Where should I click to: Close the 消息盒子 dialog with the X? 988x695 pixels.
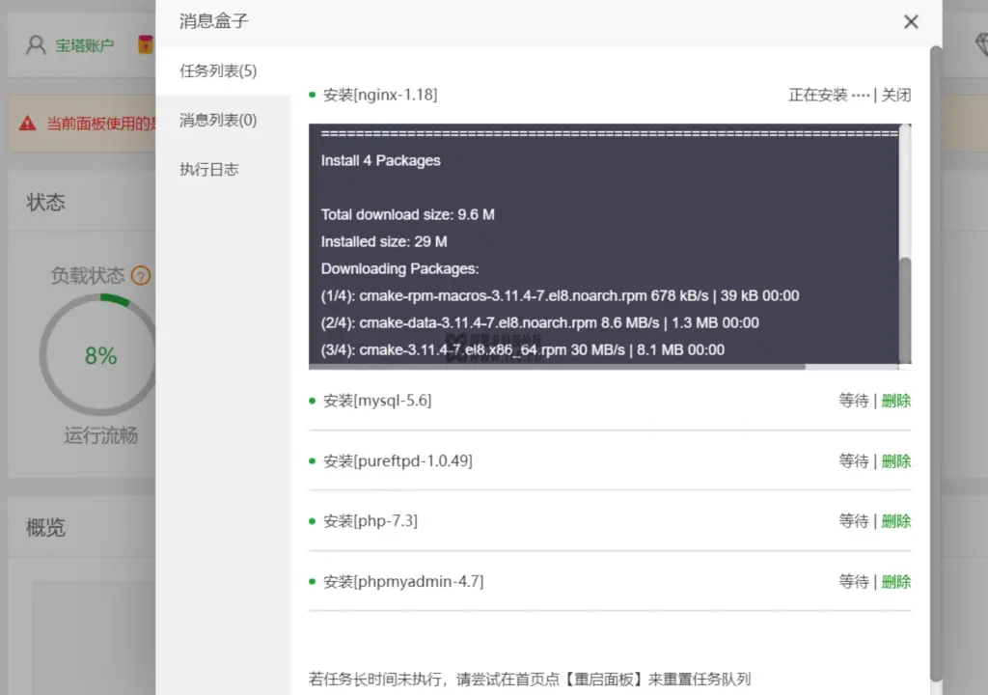pyautogui.click(x=911, y=22)
